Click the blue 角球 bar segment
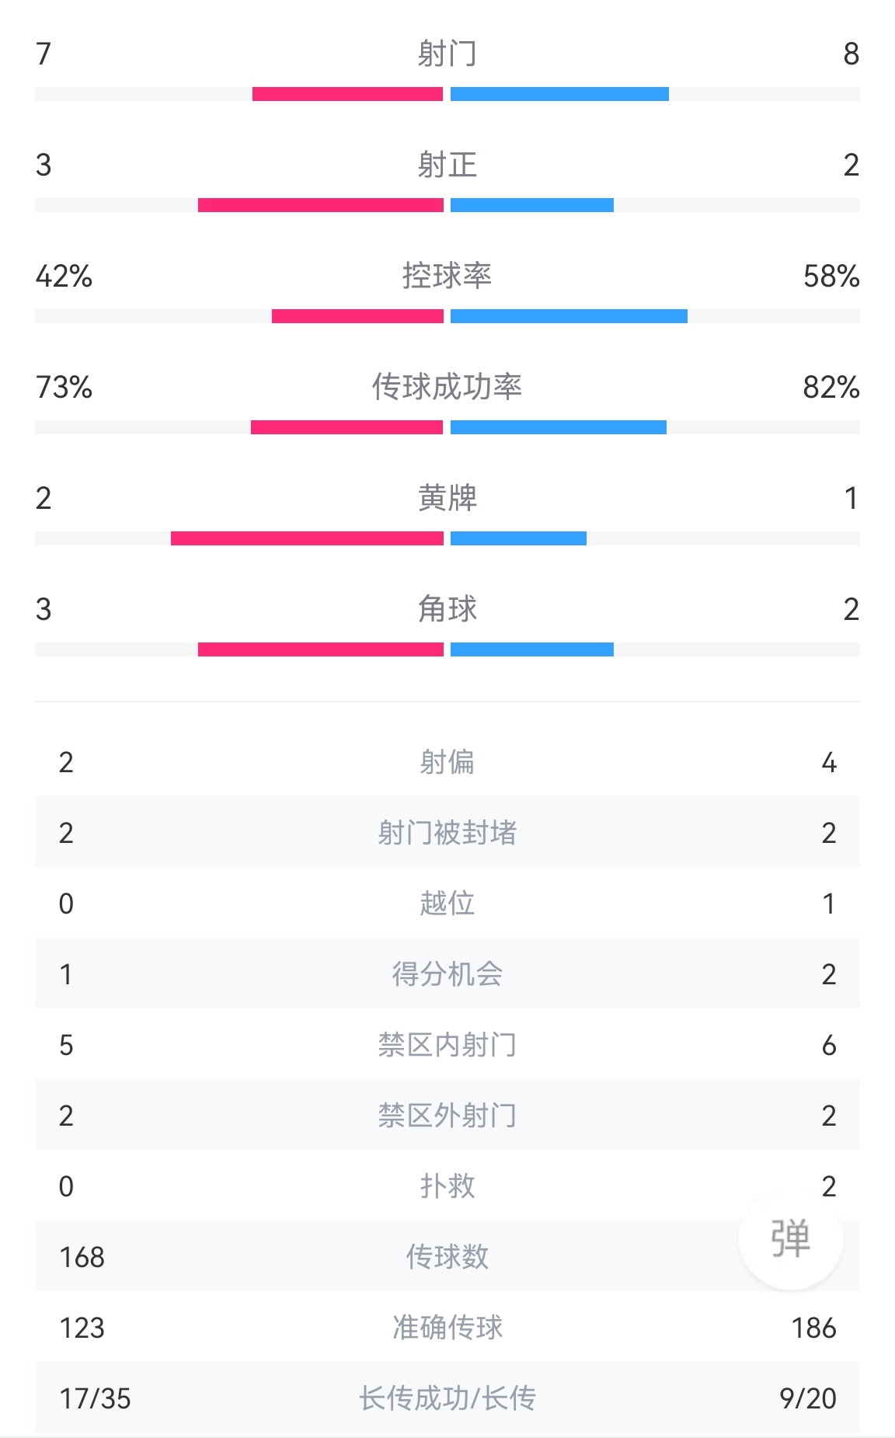This screenshot has width=895, height=1438. [532, 649]
